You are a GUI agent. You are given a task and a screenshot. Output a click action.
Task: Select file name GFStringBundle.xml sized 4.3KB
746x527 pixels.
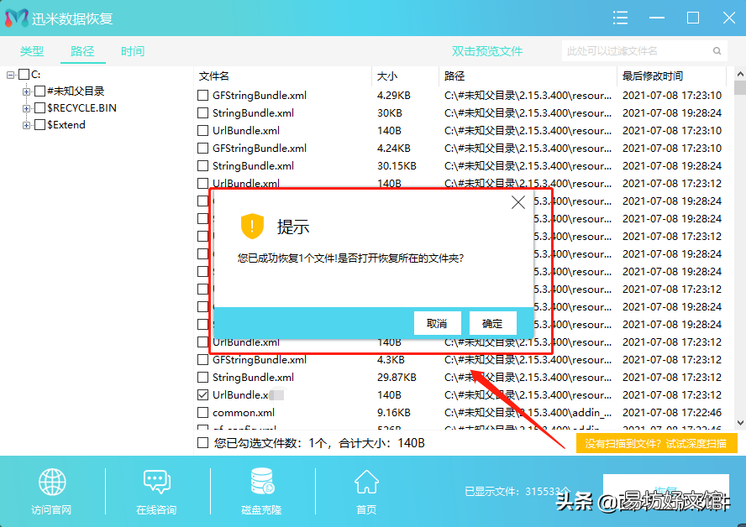260,360
